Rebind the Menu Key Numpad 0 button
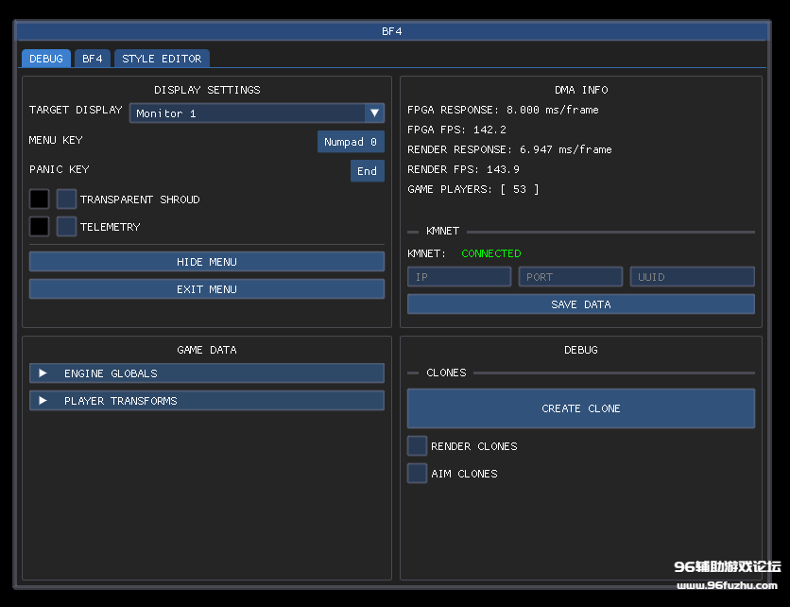The width and height of the screenshot is (790, 607). [x=351, y=142]
